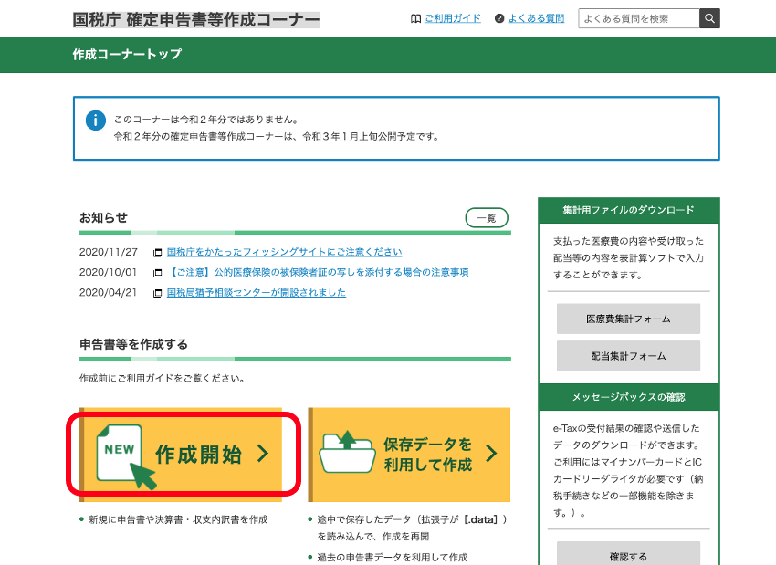Open the 配当集計フォーム download button
This screenshot has width=776, height=565.
628,356
